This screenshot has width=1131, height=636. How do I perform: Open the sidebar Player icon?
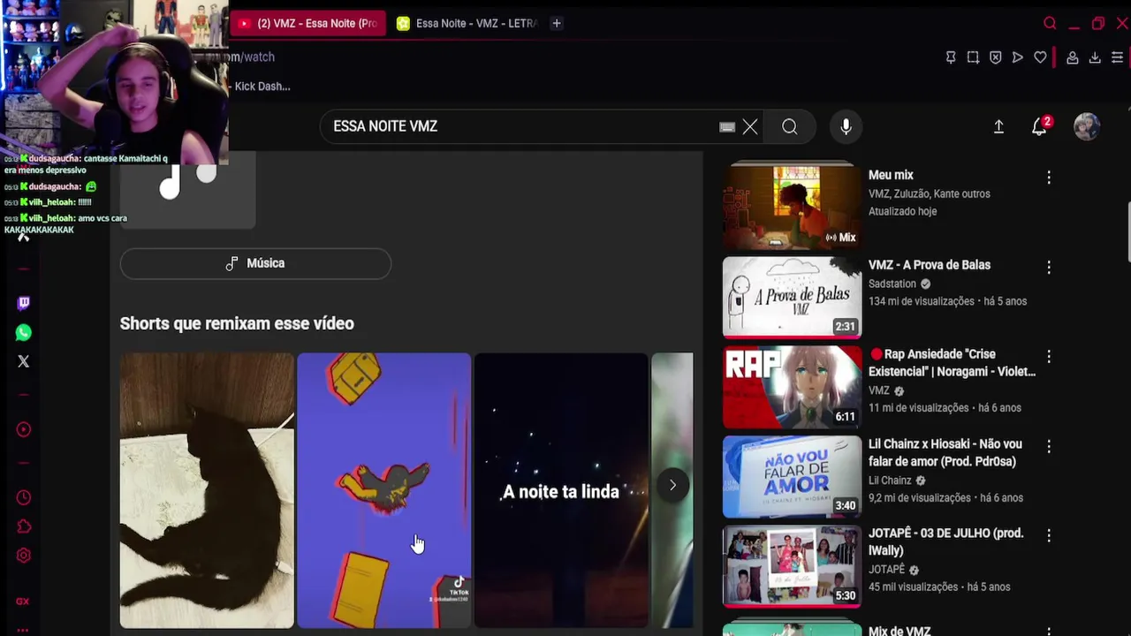[24, 430]
